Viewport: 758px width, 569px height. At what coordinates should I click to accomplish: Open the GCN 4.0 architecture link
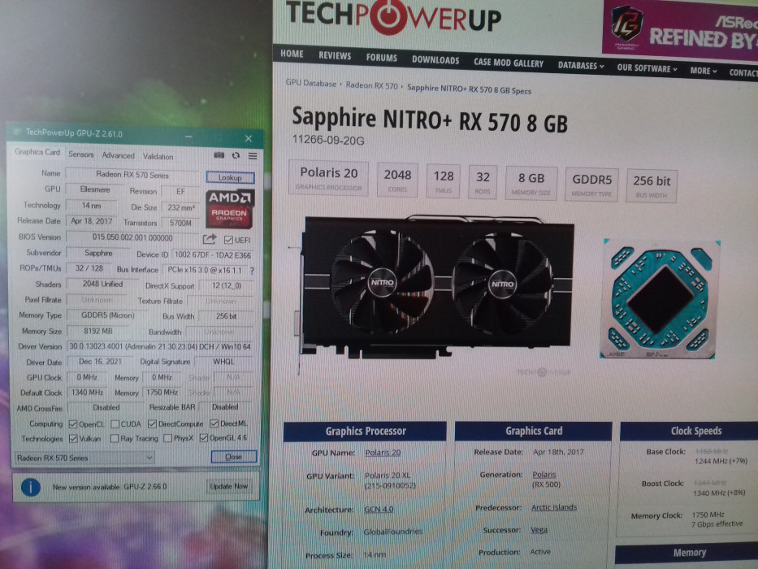(379, 509)
